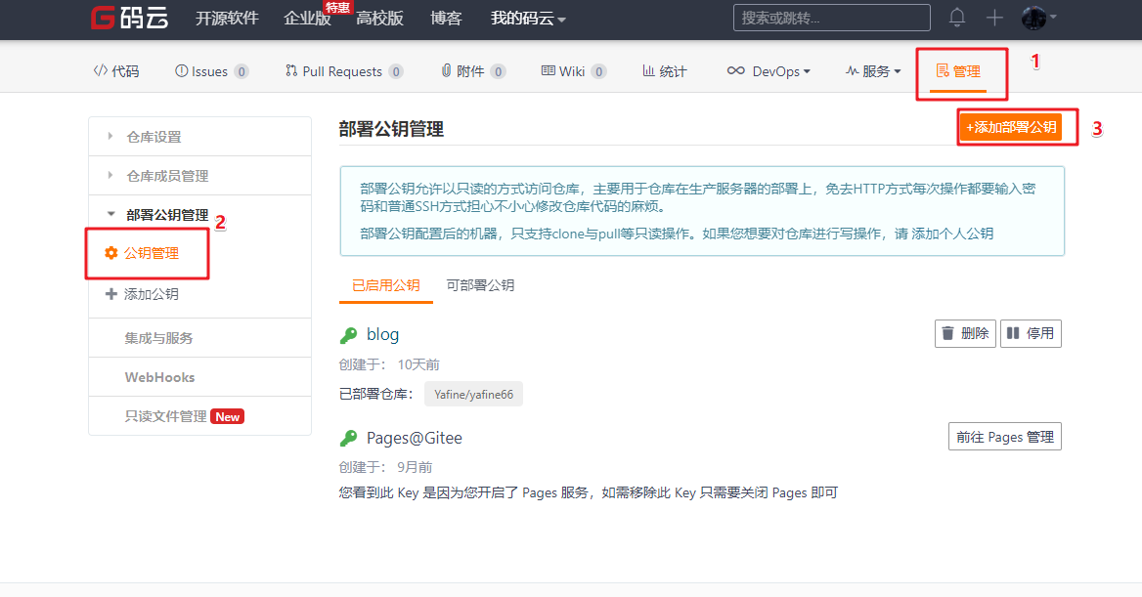Viewport: 1142px width, 597px height.
Task: Expand the 仓库设置 section
Action: tap(154, 137)
